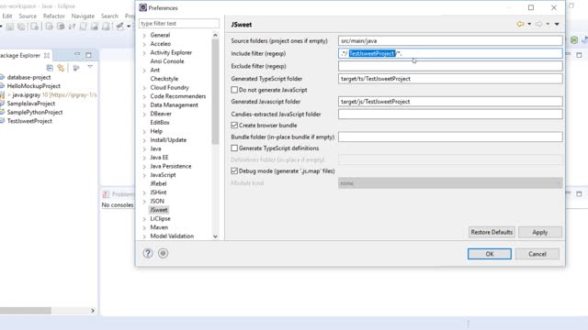Minimize the Package Explorer view
588x330 pixels.
(x=77, y=55)
